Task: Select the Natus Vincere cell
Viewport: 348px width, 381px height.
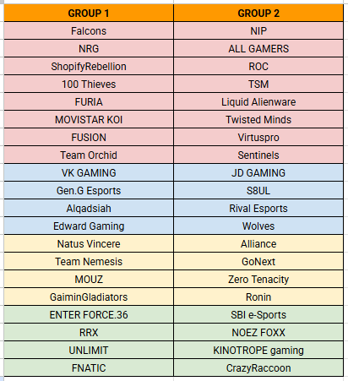Action: pyautogui.click(x=89, y=243)
